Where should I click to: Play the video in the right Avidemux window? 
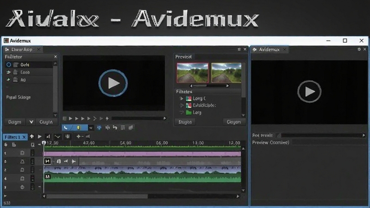309,92
